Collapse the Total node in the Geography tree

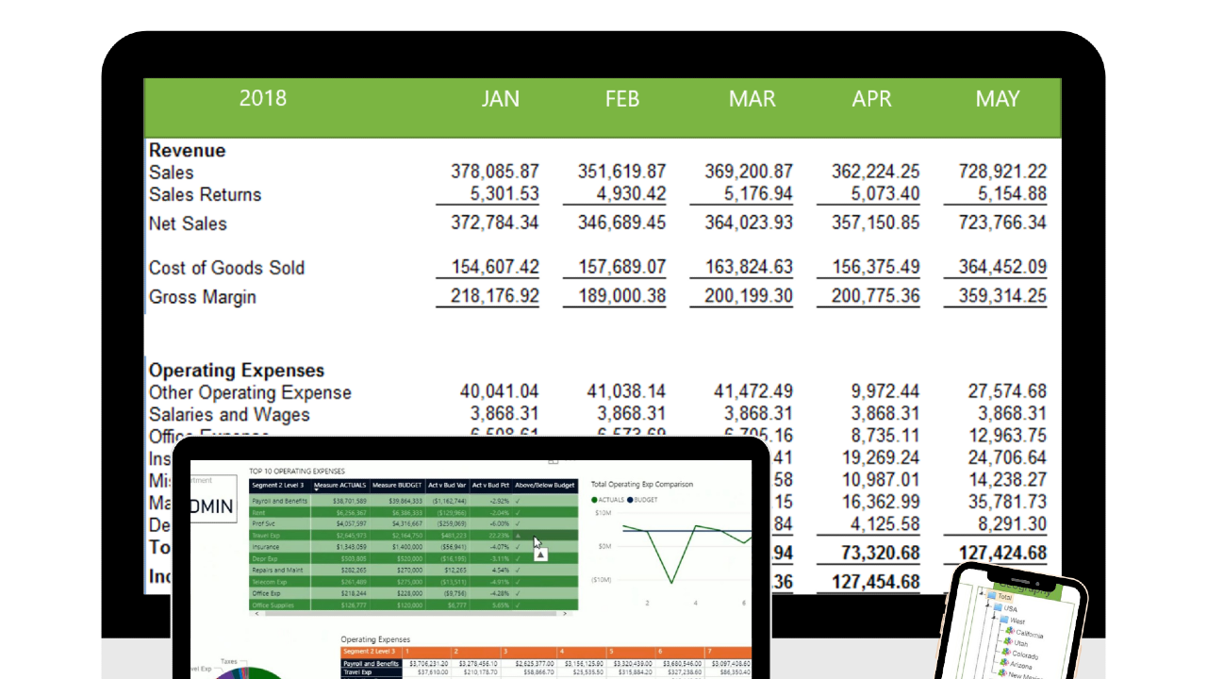[981, 593]
